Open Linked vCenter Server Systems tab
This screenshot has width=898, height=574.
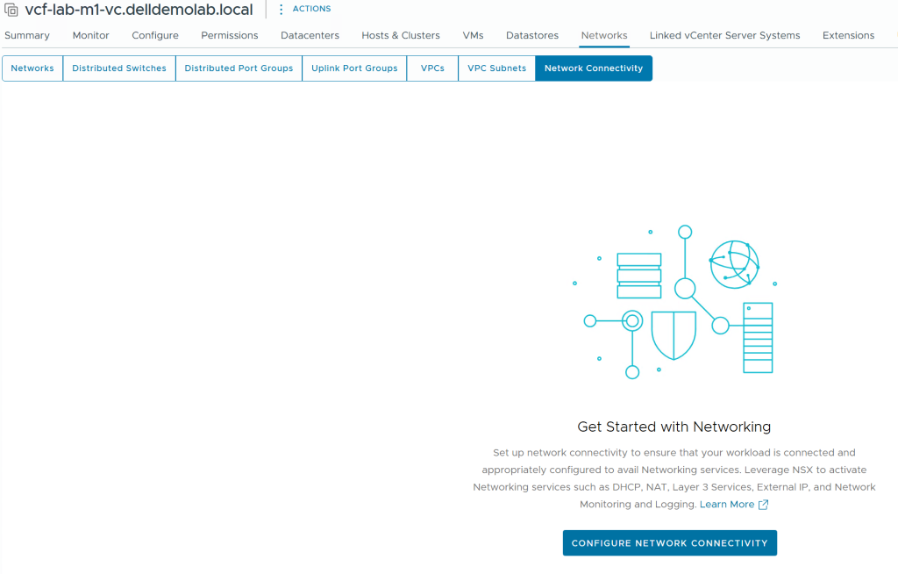(724, 36)
